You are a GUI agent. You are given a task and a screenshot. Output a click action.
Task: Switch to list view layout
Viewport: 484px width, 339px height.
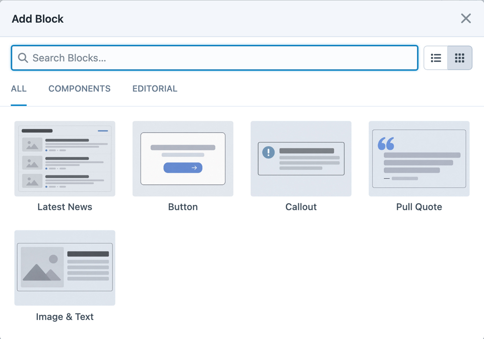coord(436,58)
